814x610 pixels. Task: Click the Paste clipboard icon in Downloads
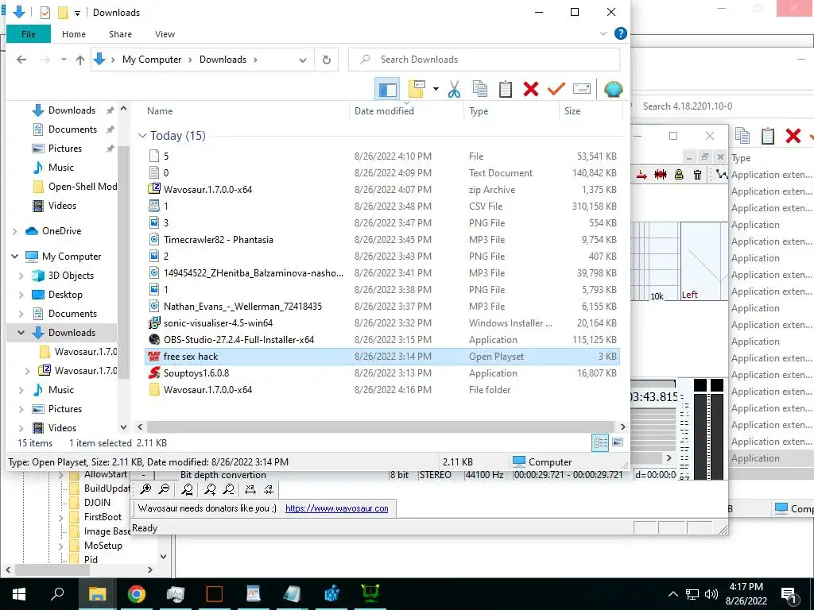tap(505, 89)
